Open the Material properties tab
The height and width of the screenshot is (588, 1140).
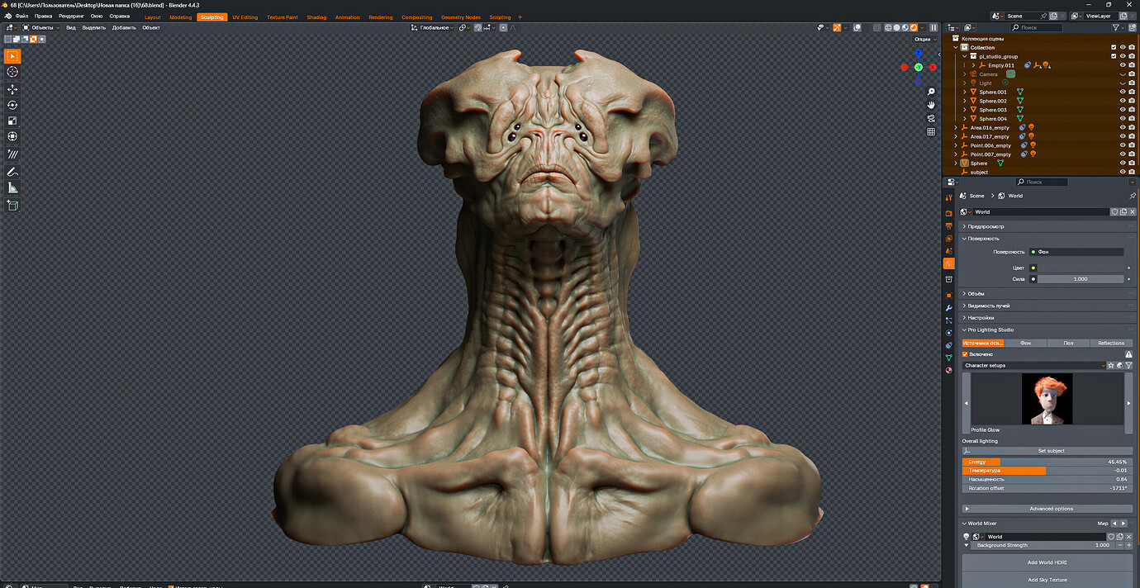click(x=949, y=370)
